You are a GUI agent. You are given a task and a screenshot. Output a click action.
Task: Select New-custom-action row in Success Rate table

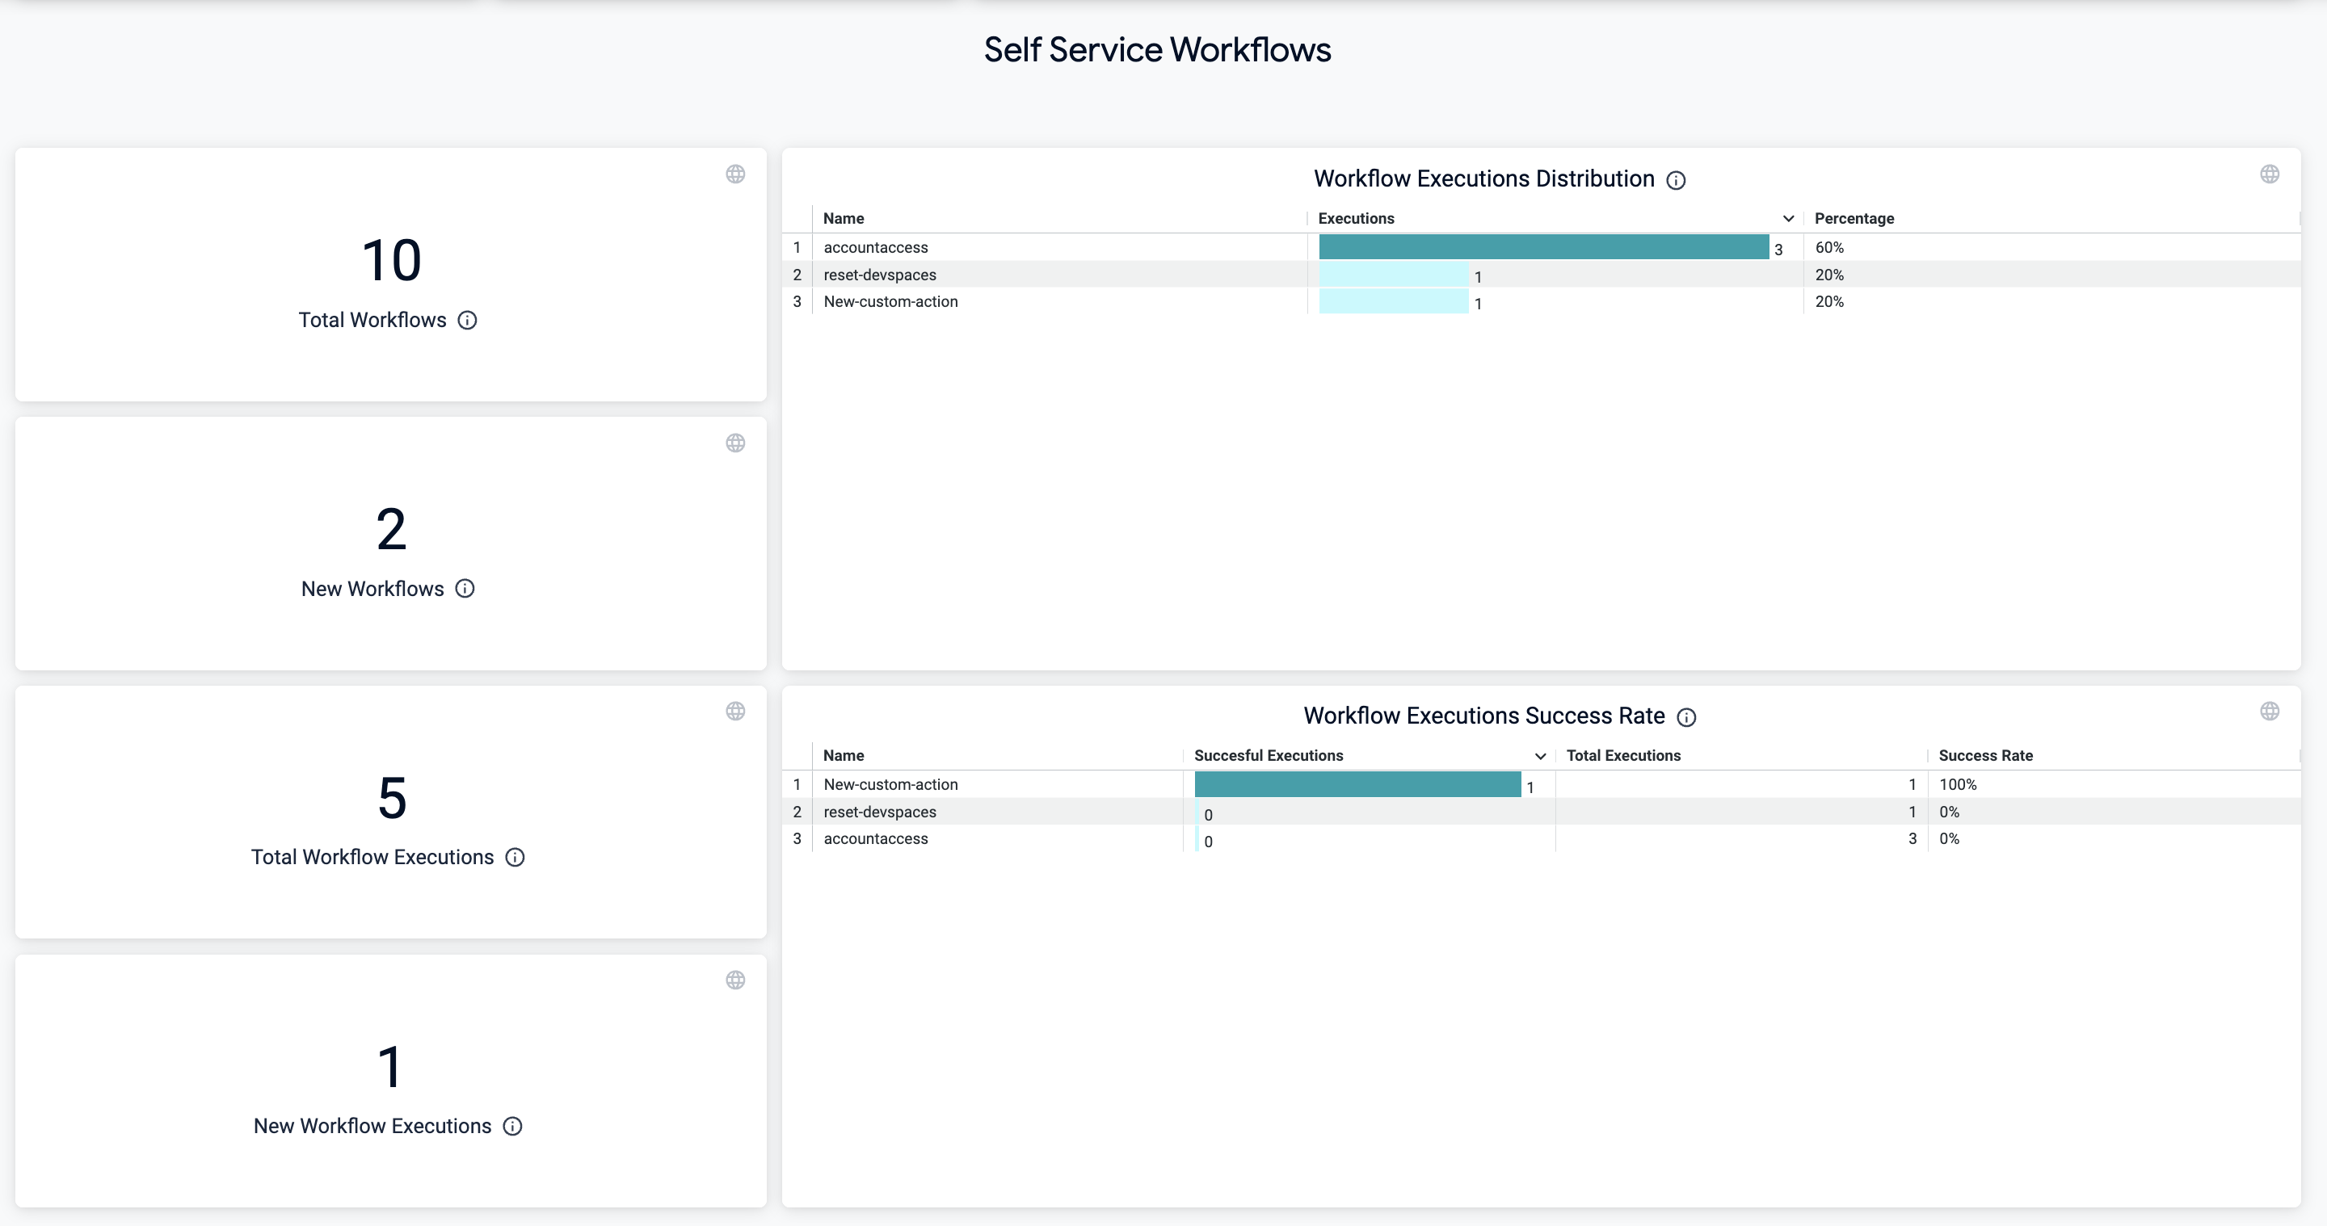pos(890,784)
